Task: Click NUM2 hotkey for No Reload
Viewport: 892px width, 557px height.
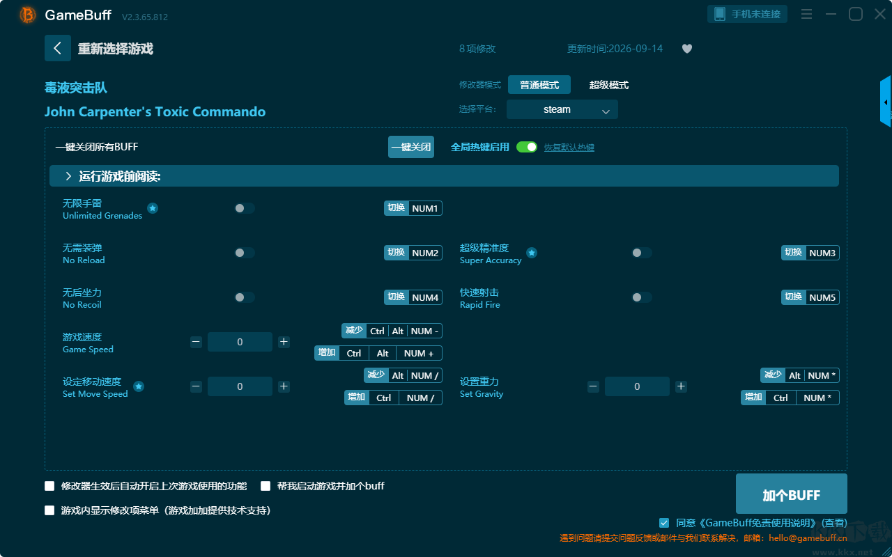Action: pyautogui.click(x=413, y=253)
